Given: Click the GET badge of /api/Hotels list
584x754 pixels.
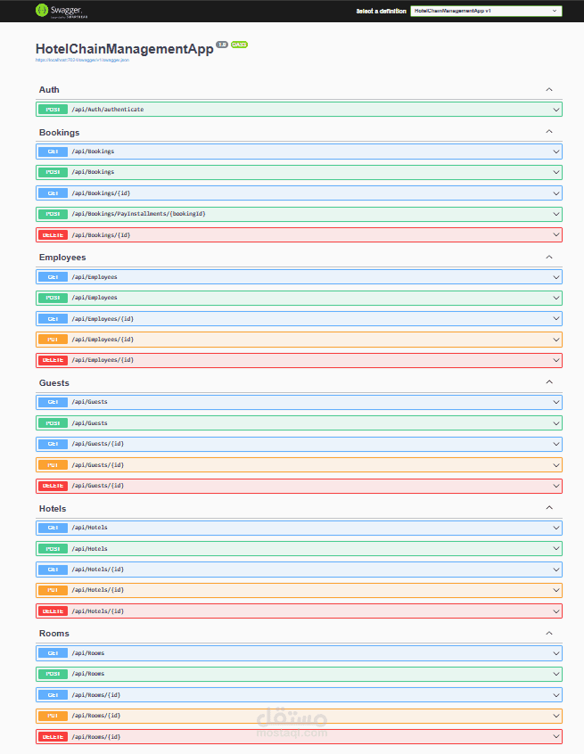Looking at the screenshot, I should (x=53, y=528).
